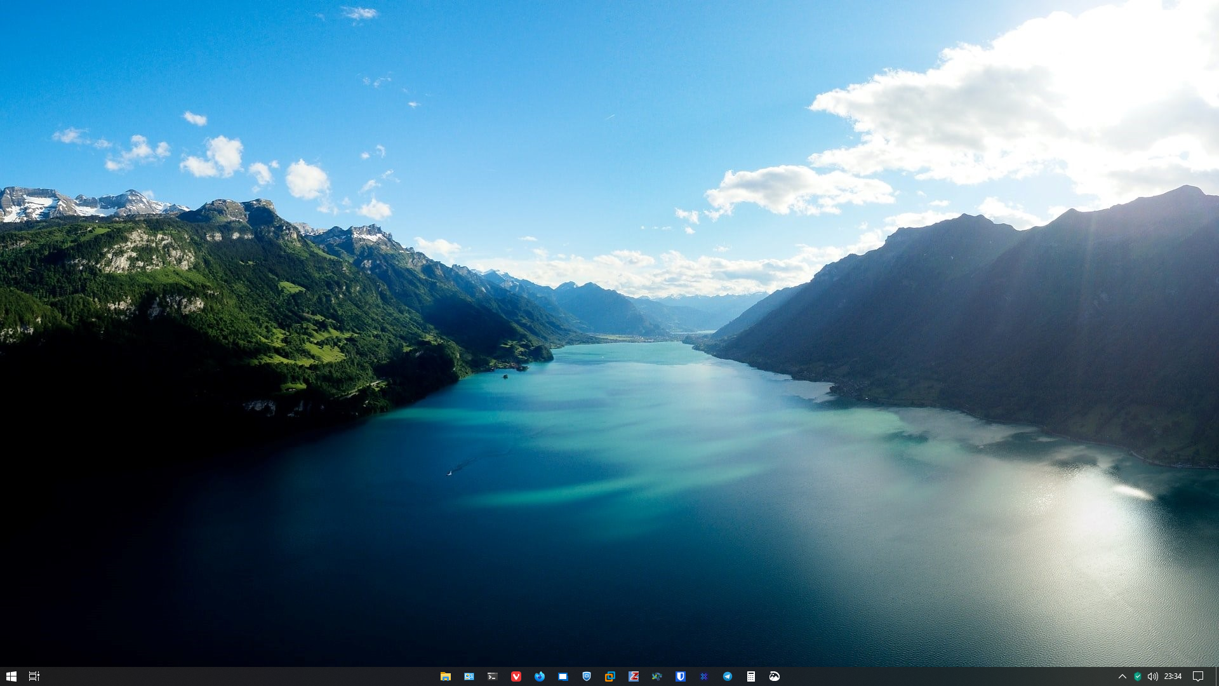Image resolution: width=1219 pixels, height=686 pixels.
Task: Open the terminal console icon
Action: click(492, 676)
